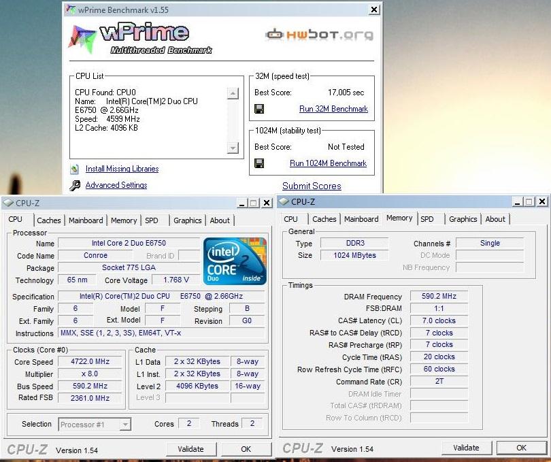Click the Command Rate value 2T

[439, 381]
